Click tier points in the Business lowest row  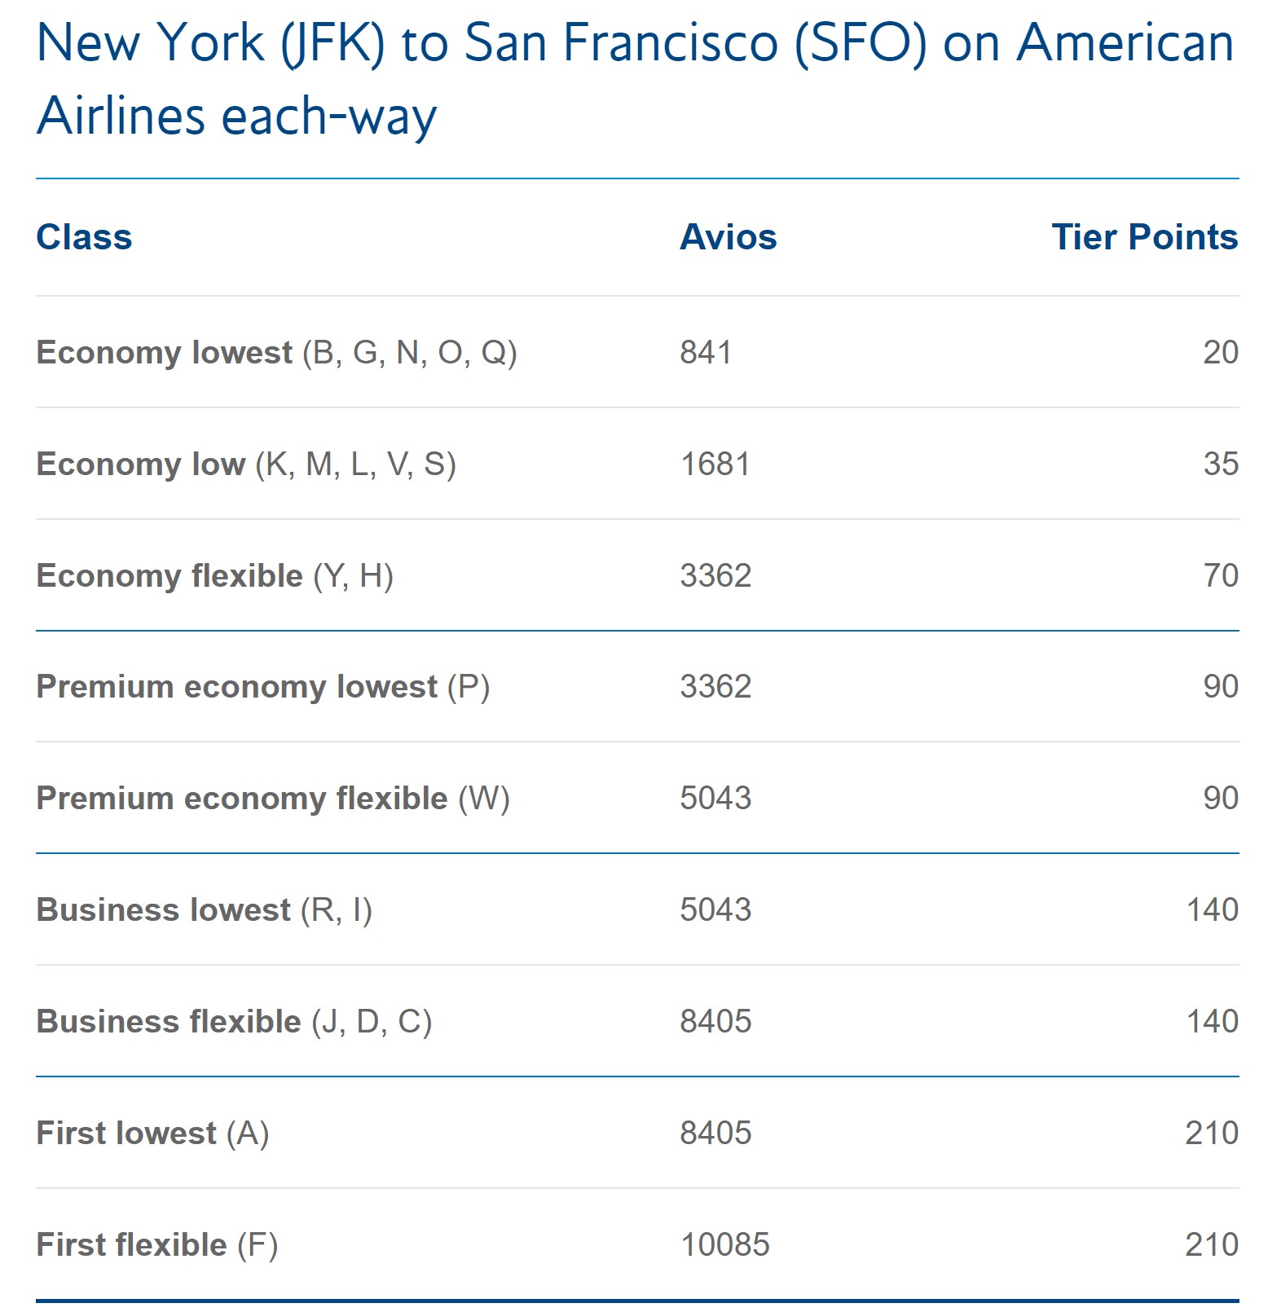tap(1212, 910)
